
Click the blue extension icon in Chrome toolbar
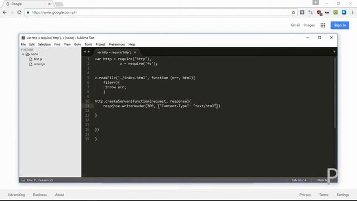(x=344, y=12)
